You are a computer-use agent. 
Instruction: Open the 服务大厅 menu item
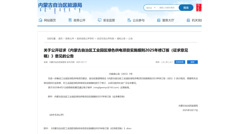click(x=168, y=20)
